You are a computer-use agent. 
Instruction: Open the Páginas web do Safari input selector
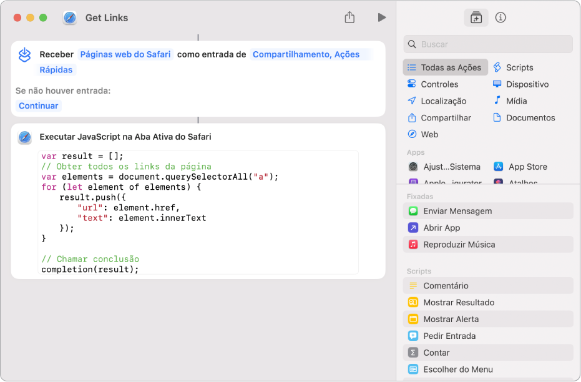point(125,54)
